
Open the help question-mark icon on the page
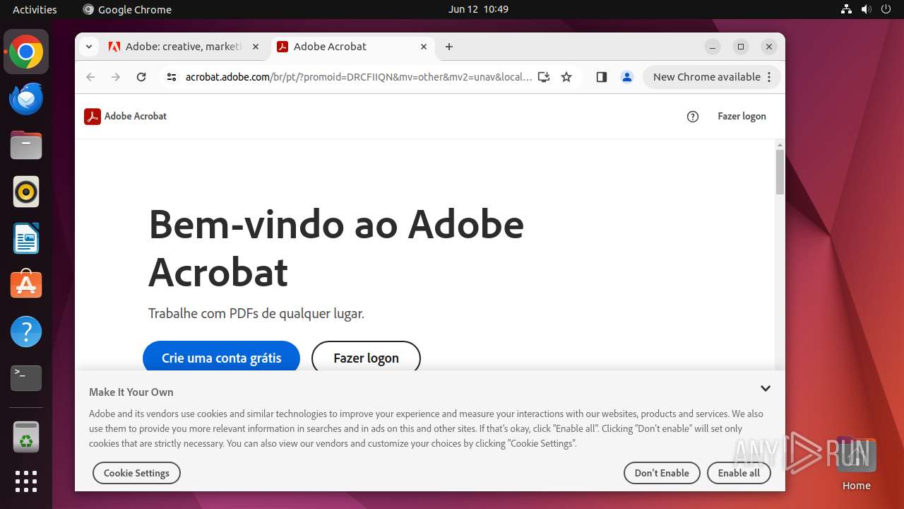pyautogui.click(x=693, y=117)
